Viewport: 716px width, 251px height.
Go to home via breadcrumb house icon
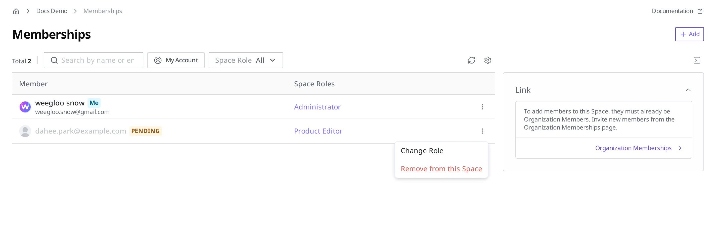[16, 11]
